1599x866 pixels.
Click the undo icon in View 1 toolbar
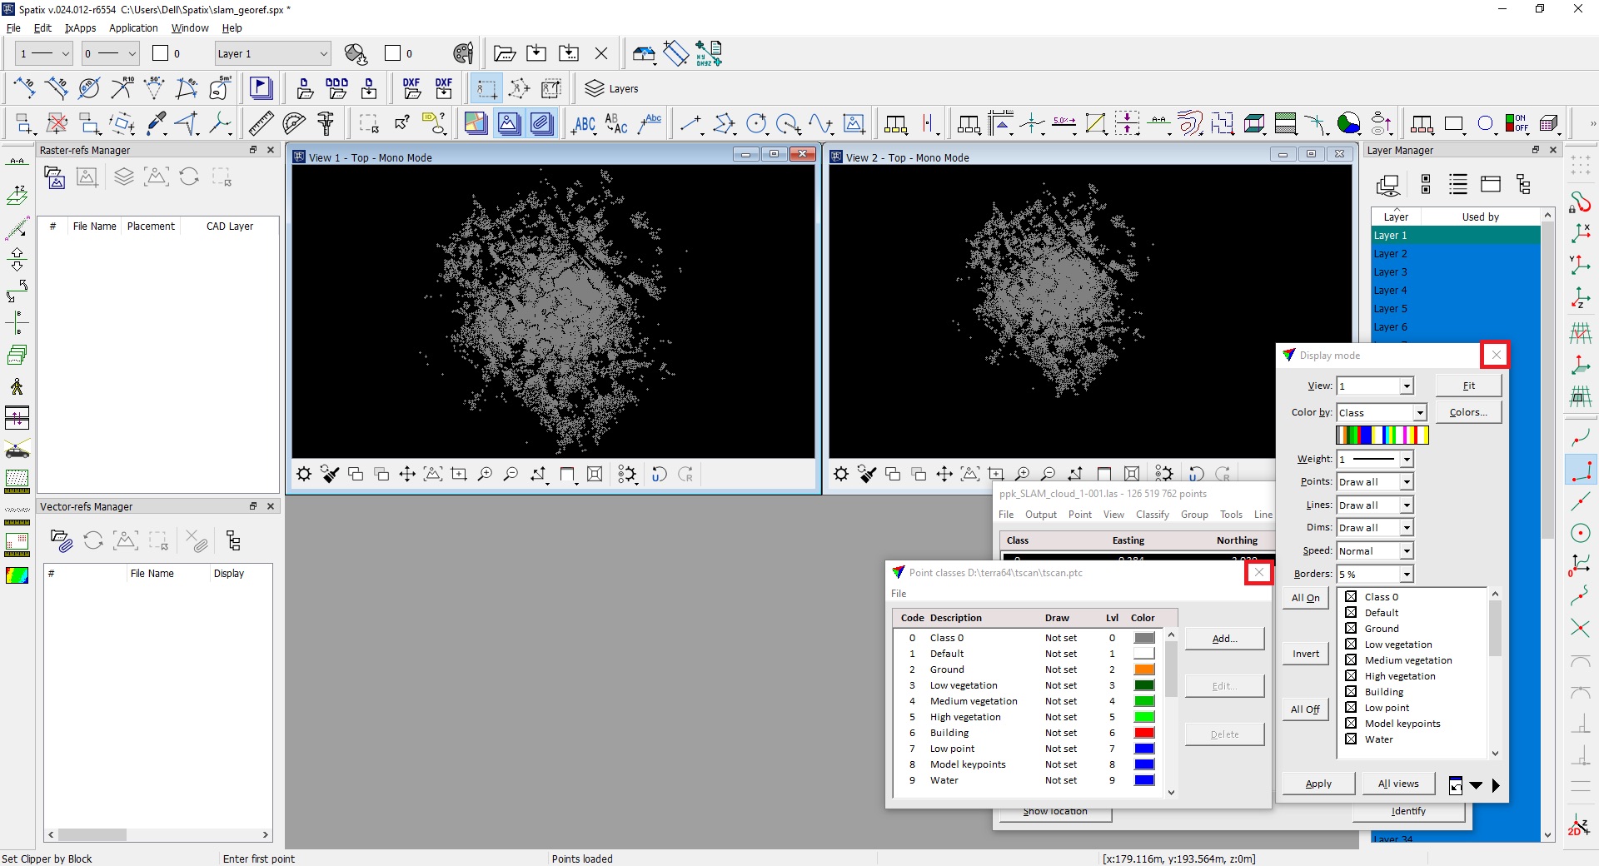click(x=660, y=475)
